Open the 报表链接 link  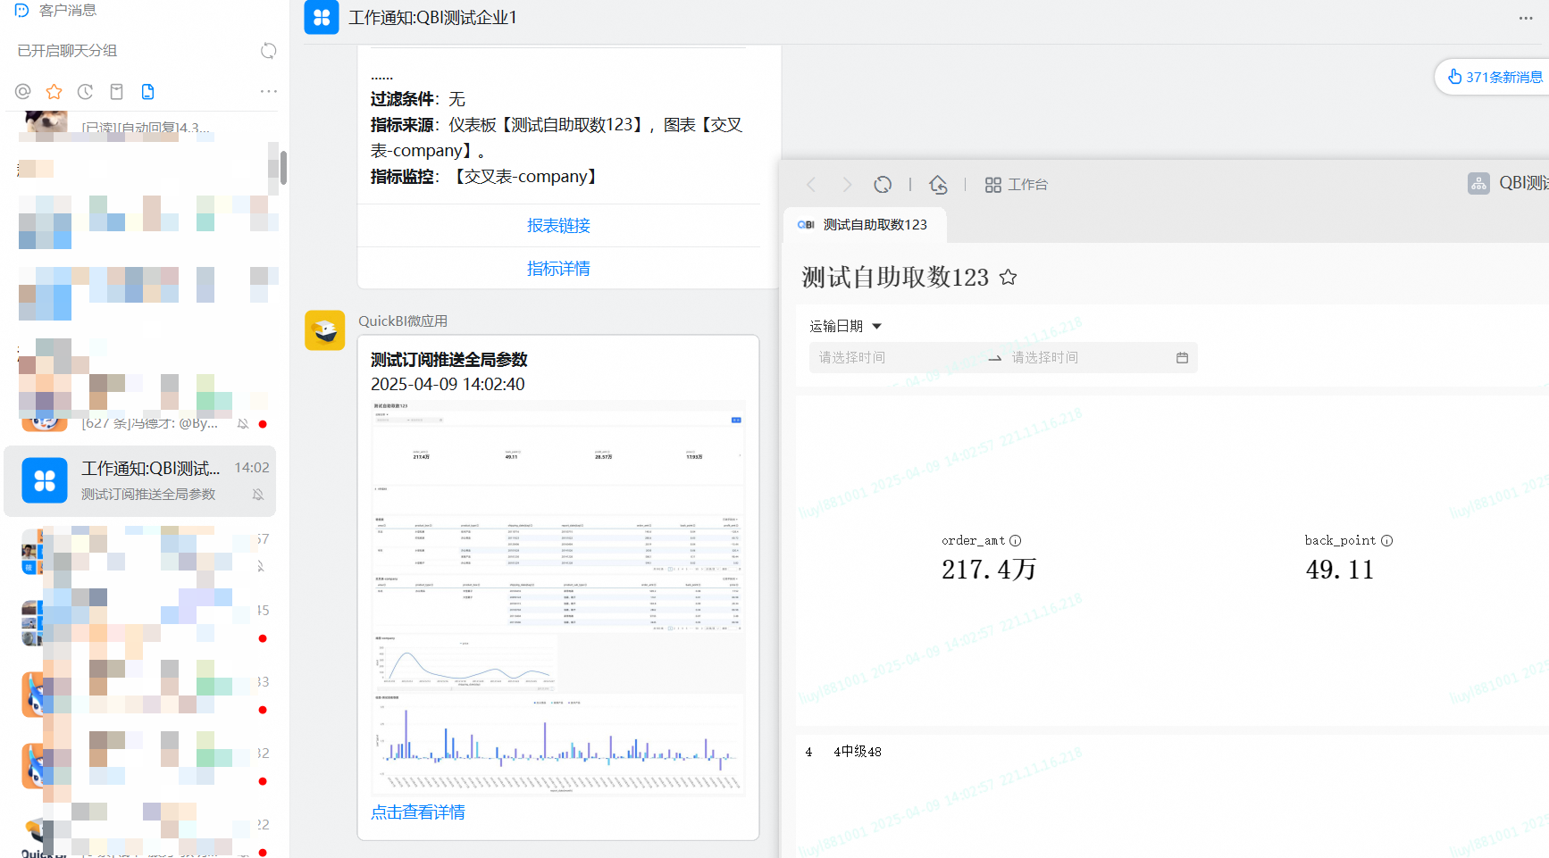point(558,226)
